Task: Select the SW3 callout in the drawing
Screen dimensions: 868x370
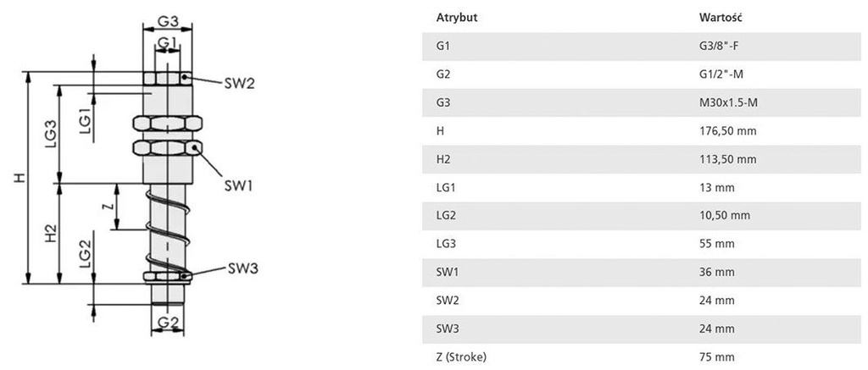Action: point(242,268)
